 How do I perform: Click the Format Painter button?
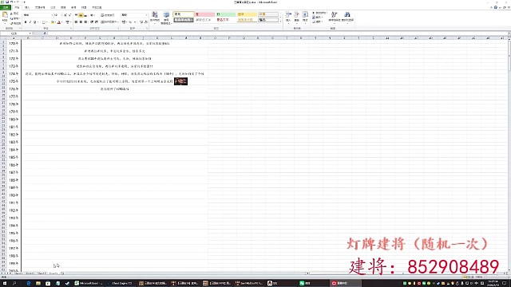click(x=16, y=23)
